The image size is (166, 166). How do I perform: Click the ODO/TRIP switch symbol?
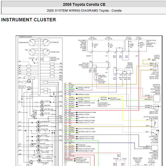[x=35, y=61]
